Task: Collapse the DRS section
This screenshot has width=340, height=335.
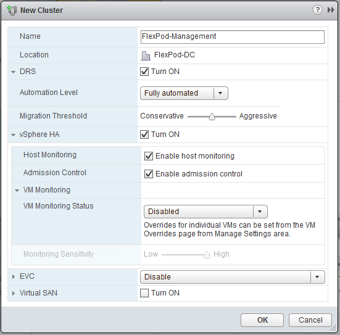Action: pyautogui.click(x=13, y=72)
